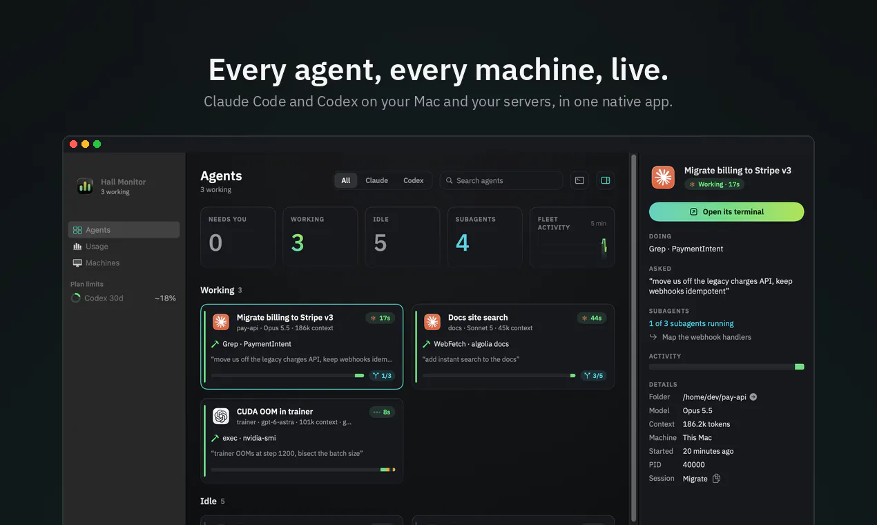Toggle the detail side panel icon
Viewport: 877px width, 525px height.
coord(606,180)
